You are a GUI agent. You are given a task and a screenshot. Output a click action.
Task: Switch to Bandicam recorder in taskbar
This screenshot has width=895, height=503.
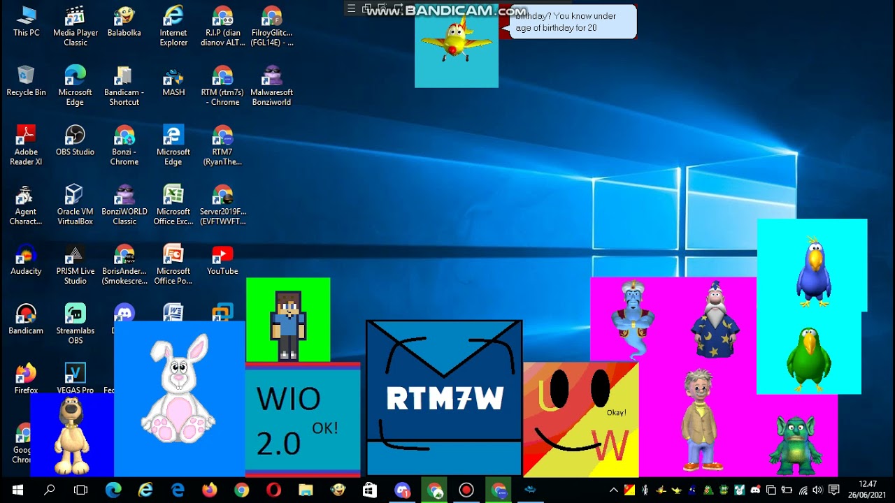pos(466,490)
